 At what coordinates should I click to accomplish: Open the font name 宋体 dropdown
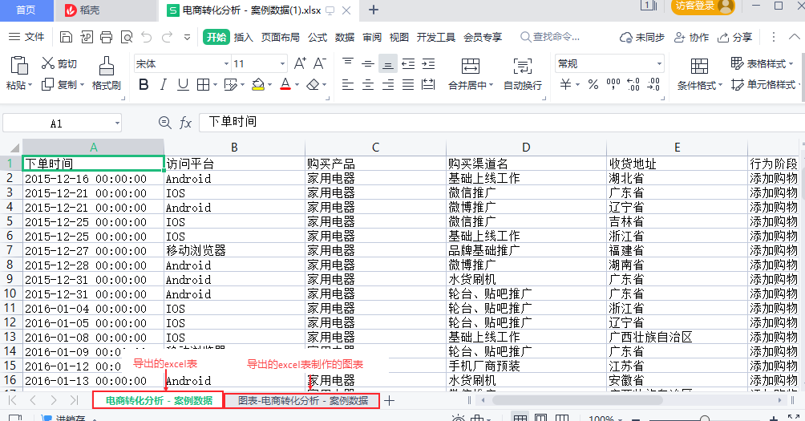coord(226,63)
